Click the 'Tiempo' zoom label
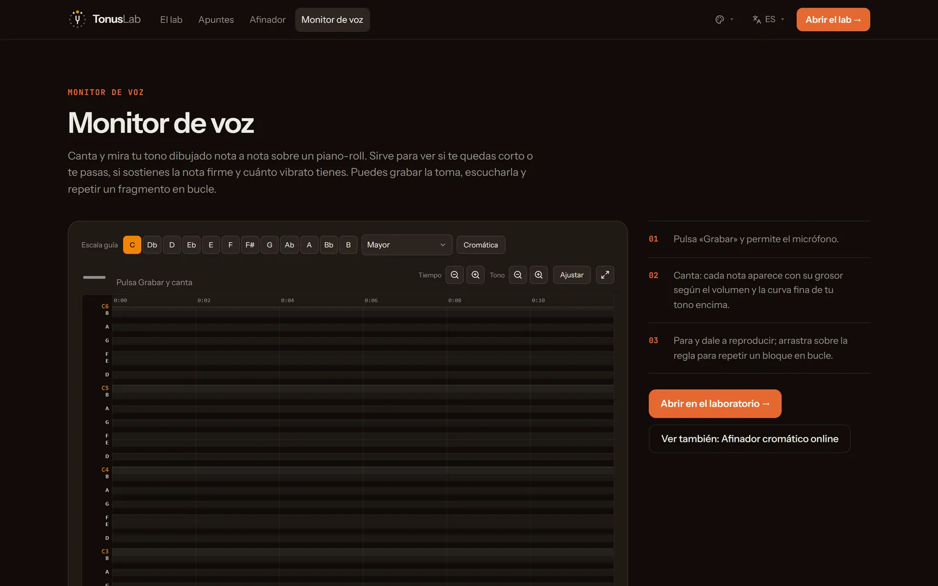938x586 pixels. pyautogui.click(x=430, y=275)
